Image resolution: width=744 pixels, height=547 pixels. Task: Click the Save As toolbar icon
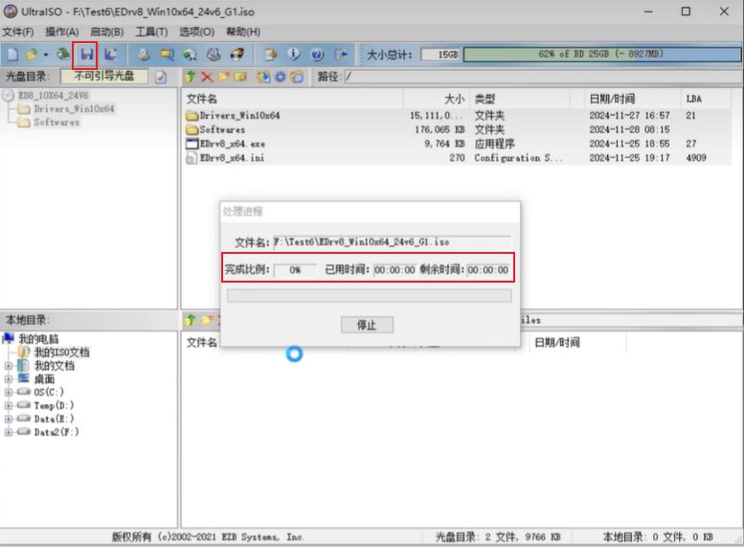click(111, 55)
